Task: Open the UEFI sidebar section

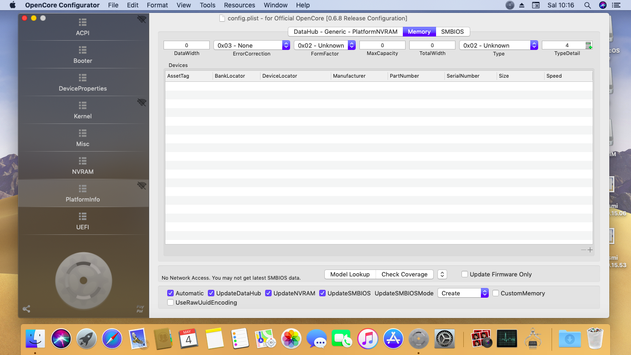Action: tap(83, 221)
